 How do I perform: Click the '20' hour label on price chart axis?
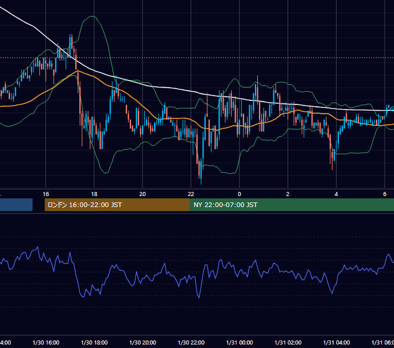(143, 194)
